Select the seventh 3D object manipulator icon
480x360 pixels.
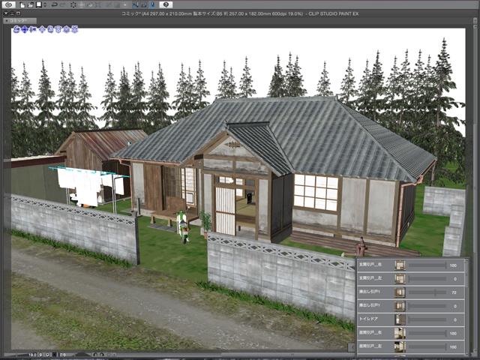click(x=67, y=29)
